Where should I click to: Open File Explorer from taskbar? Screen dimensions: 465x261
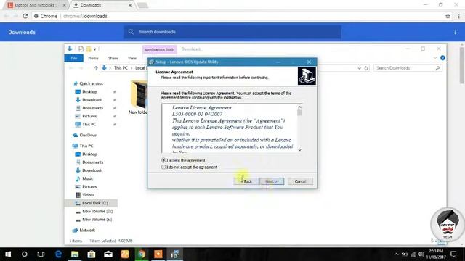coord(75,254)
